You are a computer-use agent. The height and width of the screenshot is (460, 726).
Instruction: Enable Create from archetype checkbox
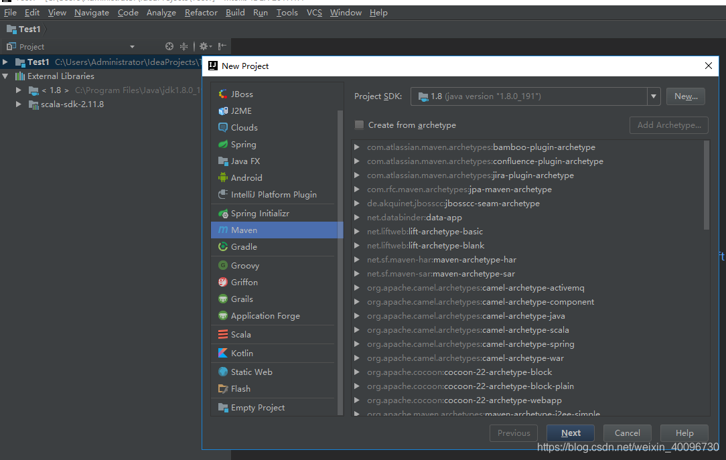click(359, 125)
